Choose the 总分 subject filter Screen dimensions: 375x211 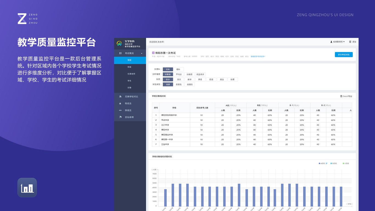[168, 79]
